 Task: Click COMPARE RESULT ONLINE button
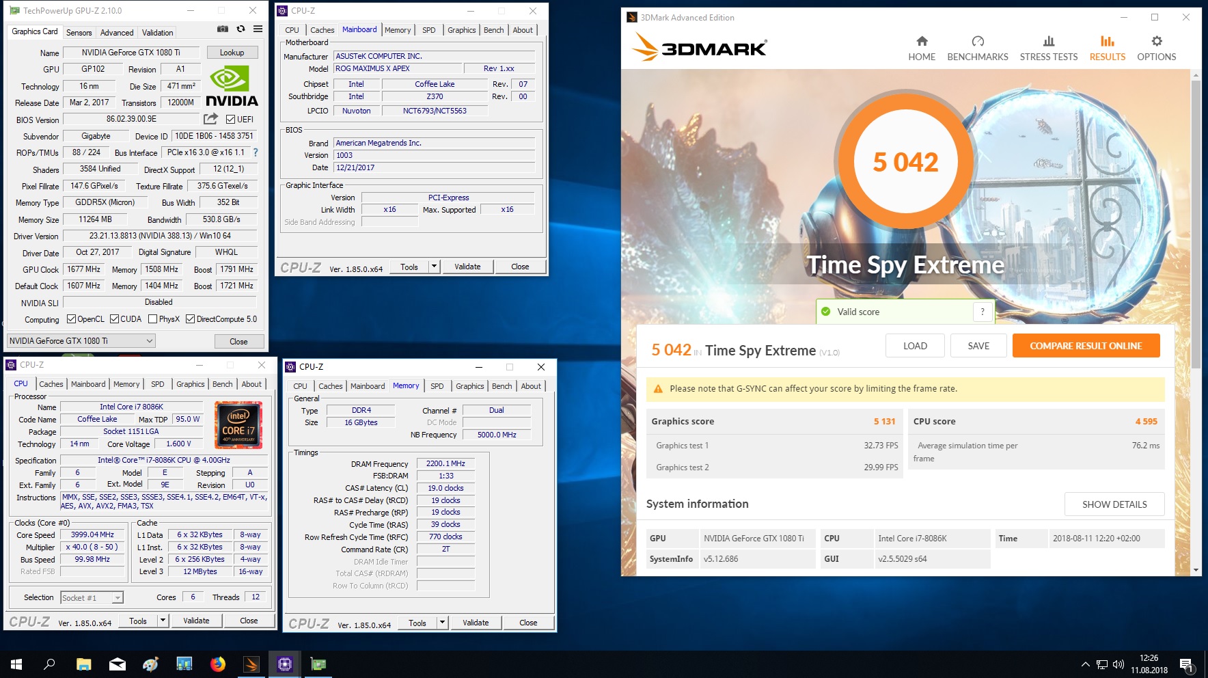(1086, 346)
